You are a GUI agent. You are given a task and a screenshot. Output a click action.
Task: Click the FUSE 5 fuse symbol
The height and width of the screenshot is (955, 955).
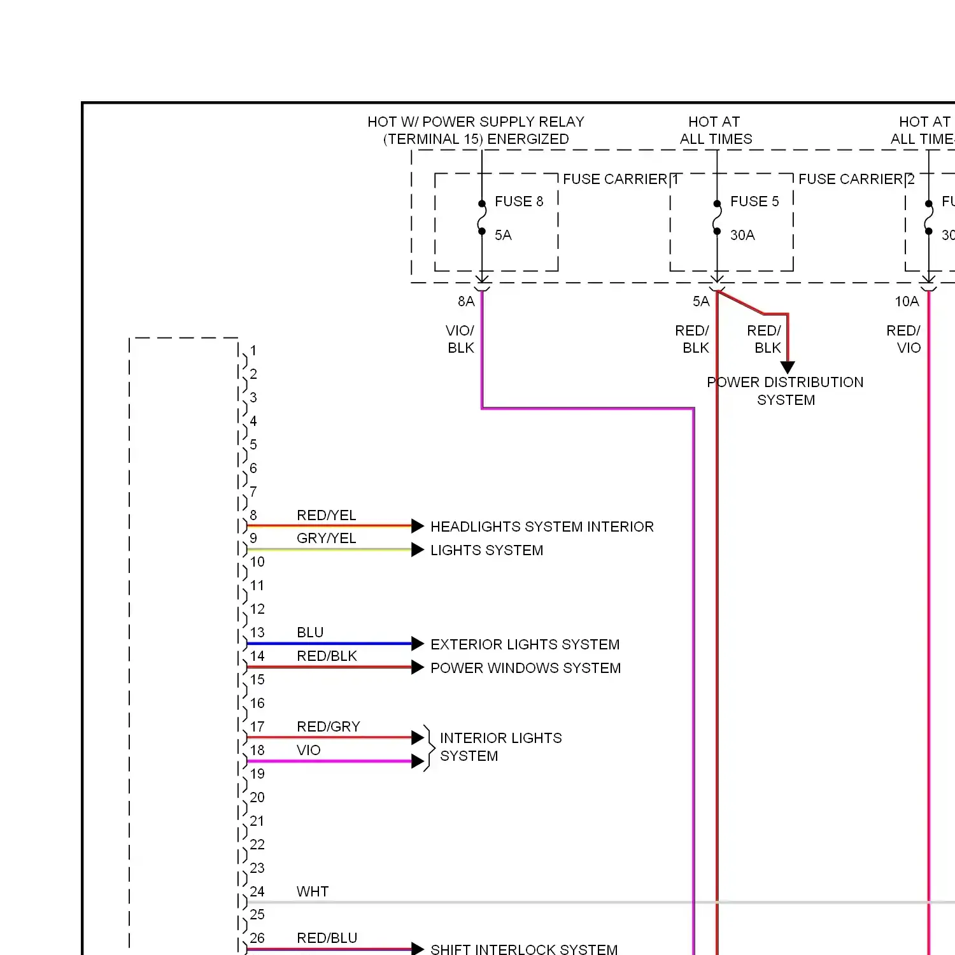pos(717,217)
